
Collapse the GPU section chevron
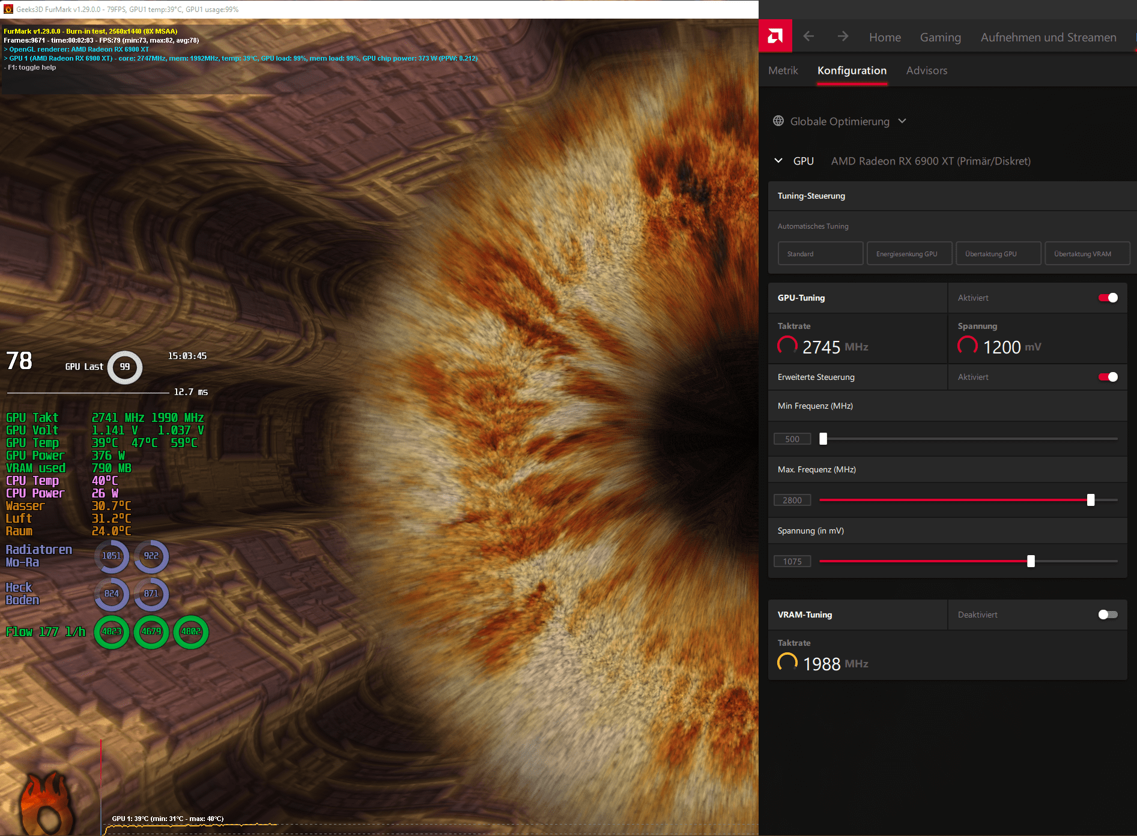tap(778, 161)
